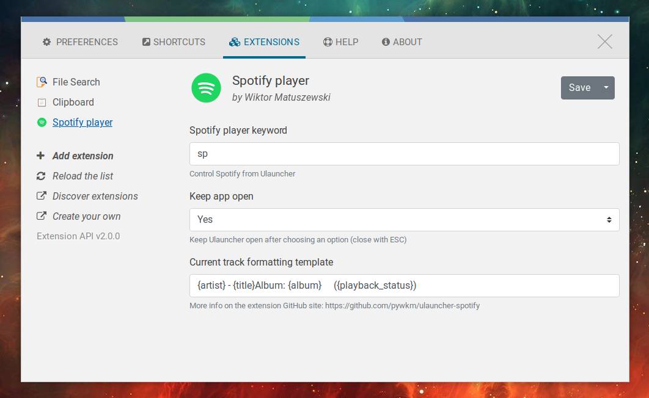Open the Keep app open dropdown
649x398 pixels.
(404, 219)
